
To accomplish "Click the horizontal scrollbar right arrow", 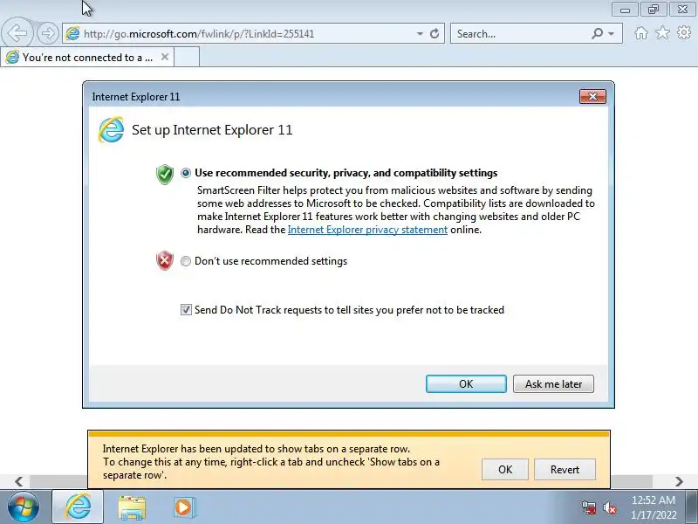I will tap(679, 481).
